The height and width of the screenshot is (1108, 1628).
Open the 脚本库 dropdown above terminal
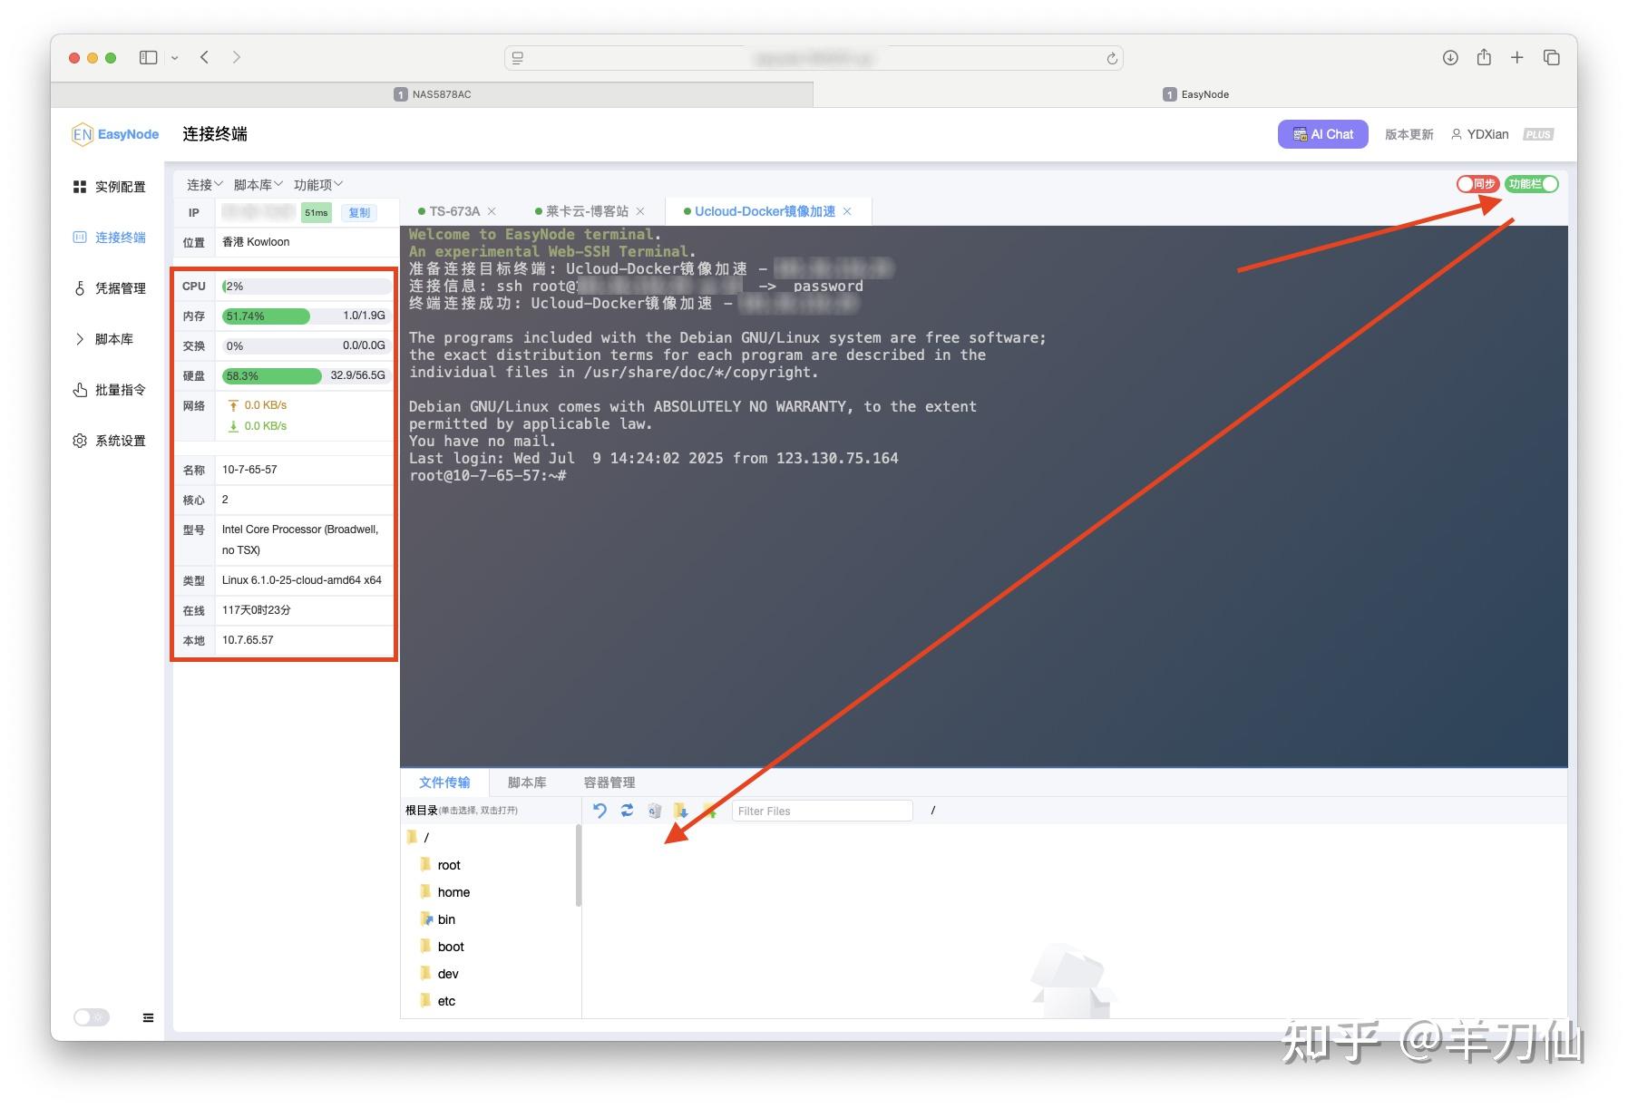pyautogui.click(x=255, y=184)
